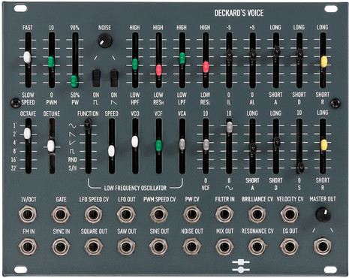The height and width of the screenshot is (278, 349).
Task: Click the bottom-row yellow R release slider
Action: pos(323,145)
